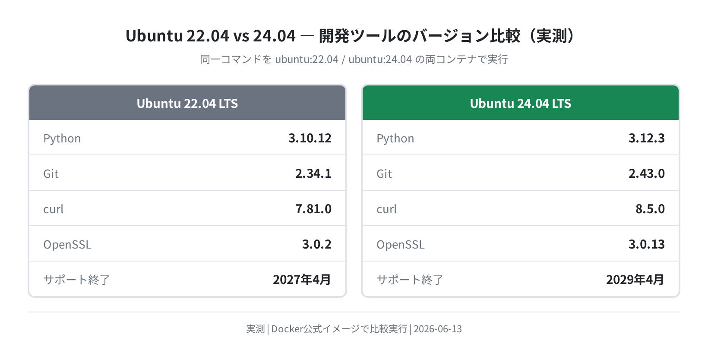This screenshot has width=708, height=353.
Task: Select the Ubuntu 22.04 LTS card header
Action: tap(187, 103)
